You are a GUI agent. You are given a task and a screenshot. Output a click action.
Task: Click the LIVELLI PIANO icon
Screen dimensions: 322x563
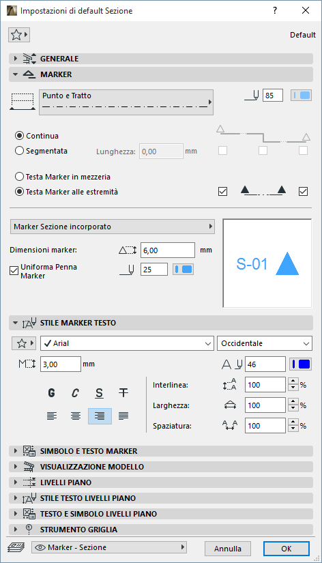[29, 482]
